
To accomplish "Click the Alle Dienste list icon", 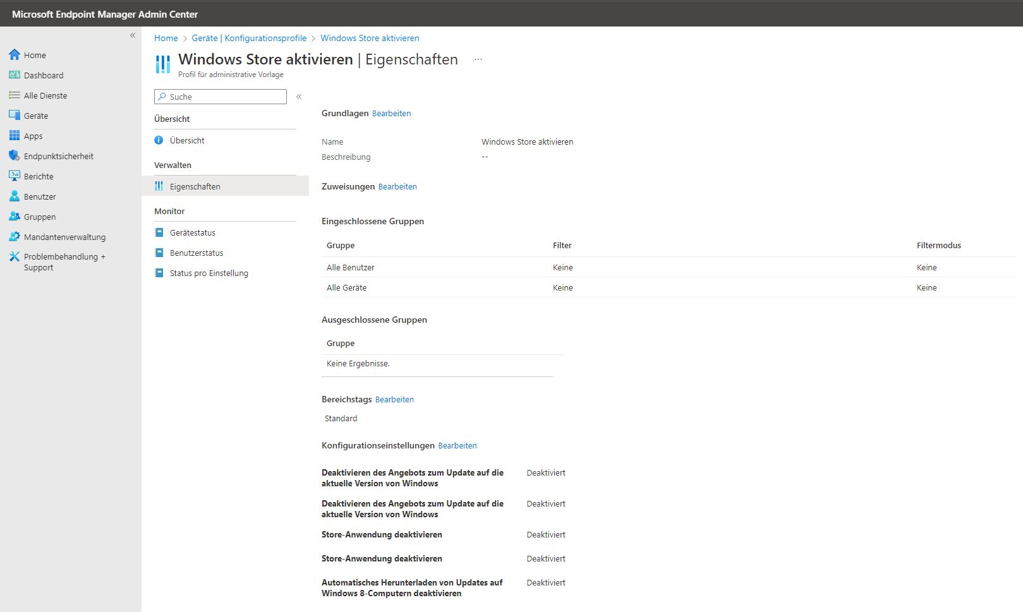I will (x=15, y=95).
